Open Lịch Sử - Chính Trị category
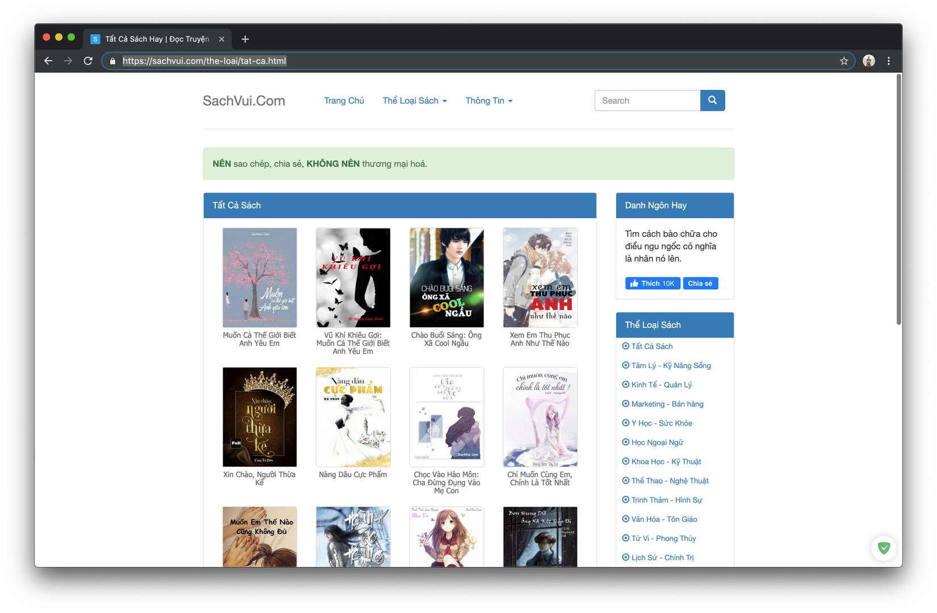The image size is (937, 613). (x=663, y=558)
